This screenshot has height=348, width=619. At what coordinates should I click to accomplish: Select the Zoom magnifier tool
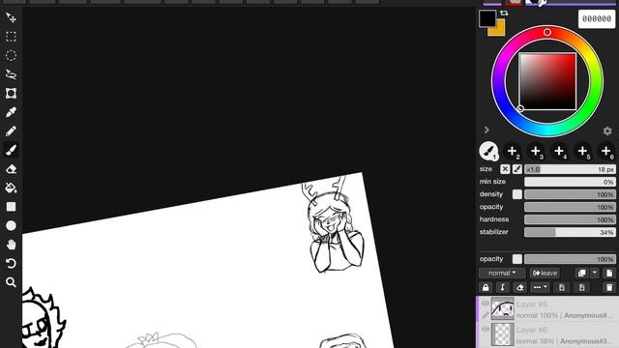[11, 282]
